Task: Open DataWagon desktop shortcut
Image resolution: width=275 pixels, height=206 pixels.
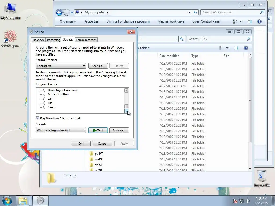Action: tap(10, 39)
